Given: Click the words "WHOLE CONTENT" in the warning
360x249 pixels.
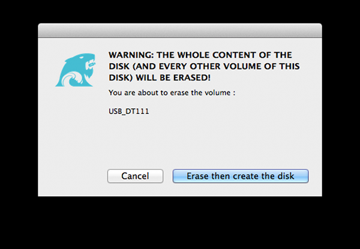Looking at the screenshot, I should click(x=217, y=55).
